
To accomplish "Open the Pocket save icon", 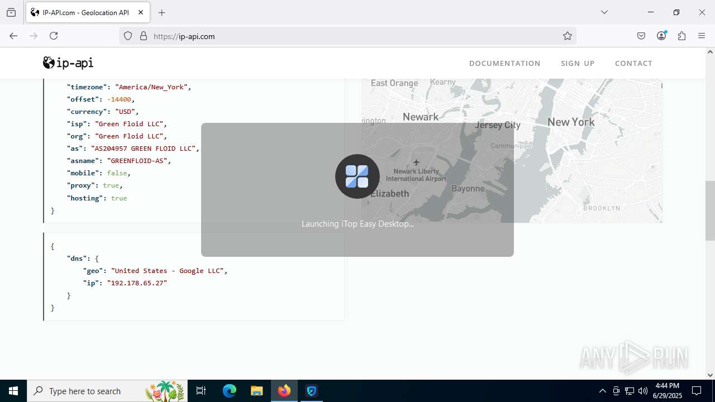I will click(641, 36).
